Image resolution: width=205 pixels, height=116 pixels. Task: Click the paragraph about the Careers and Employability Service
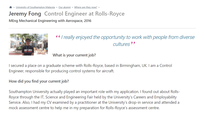(x=94, y=100)
